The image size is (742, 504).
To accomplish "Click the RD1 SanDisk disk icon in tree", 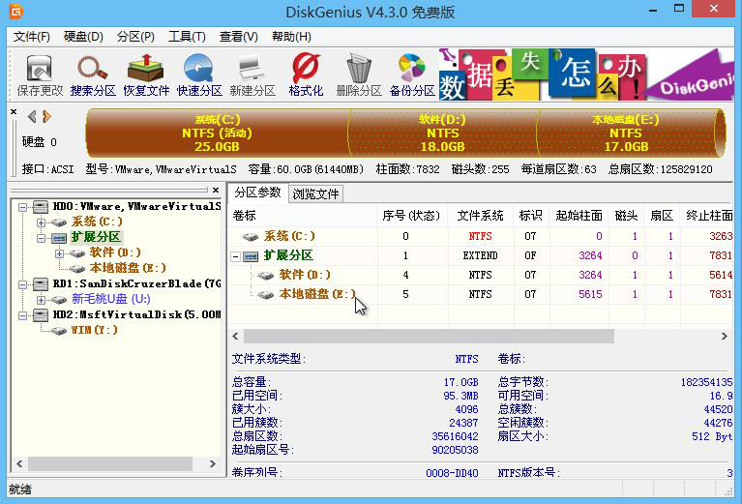I will (x=41, y=284).
